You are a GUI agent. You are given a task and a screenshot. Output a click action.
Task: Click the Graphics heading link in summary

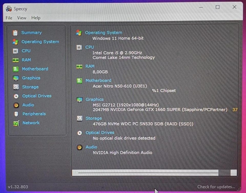click(95, 99)
